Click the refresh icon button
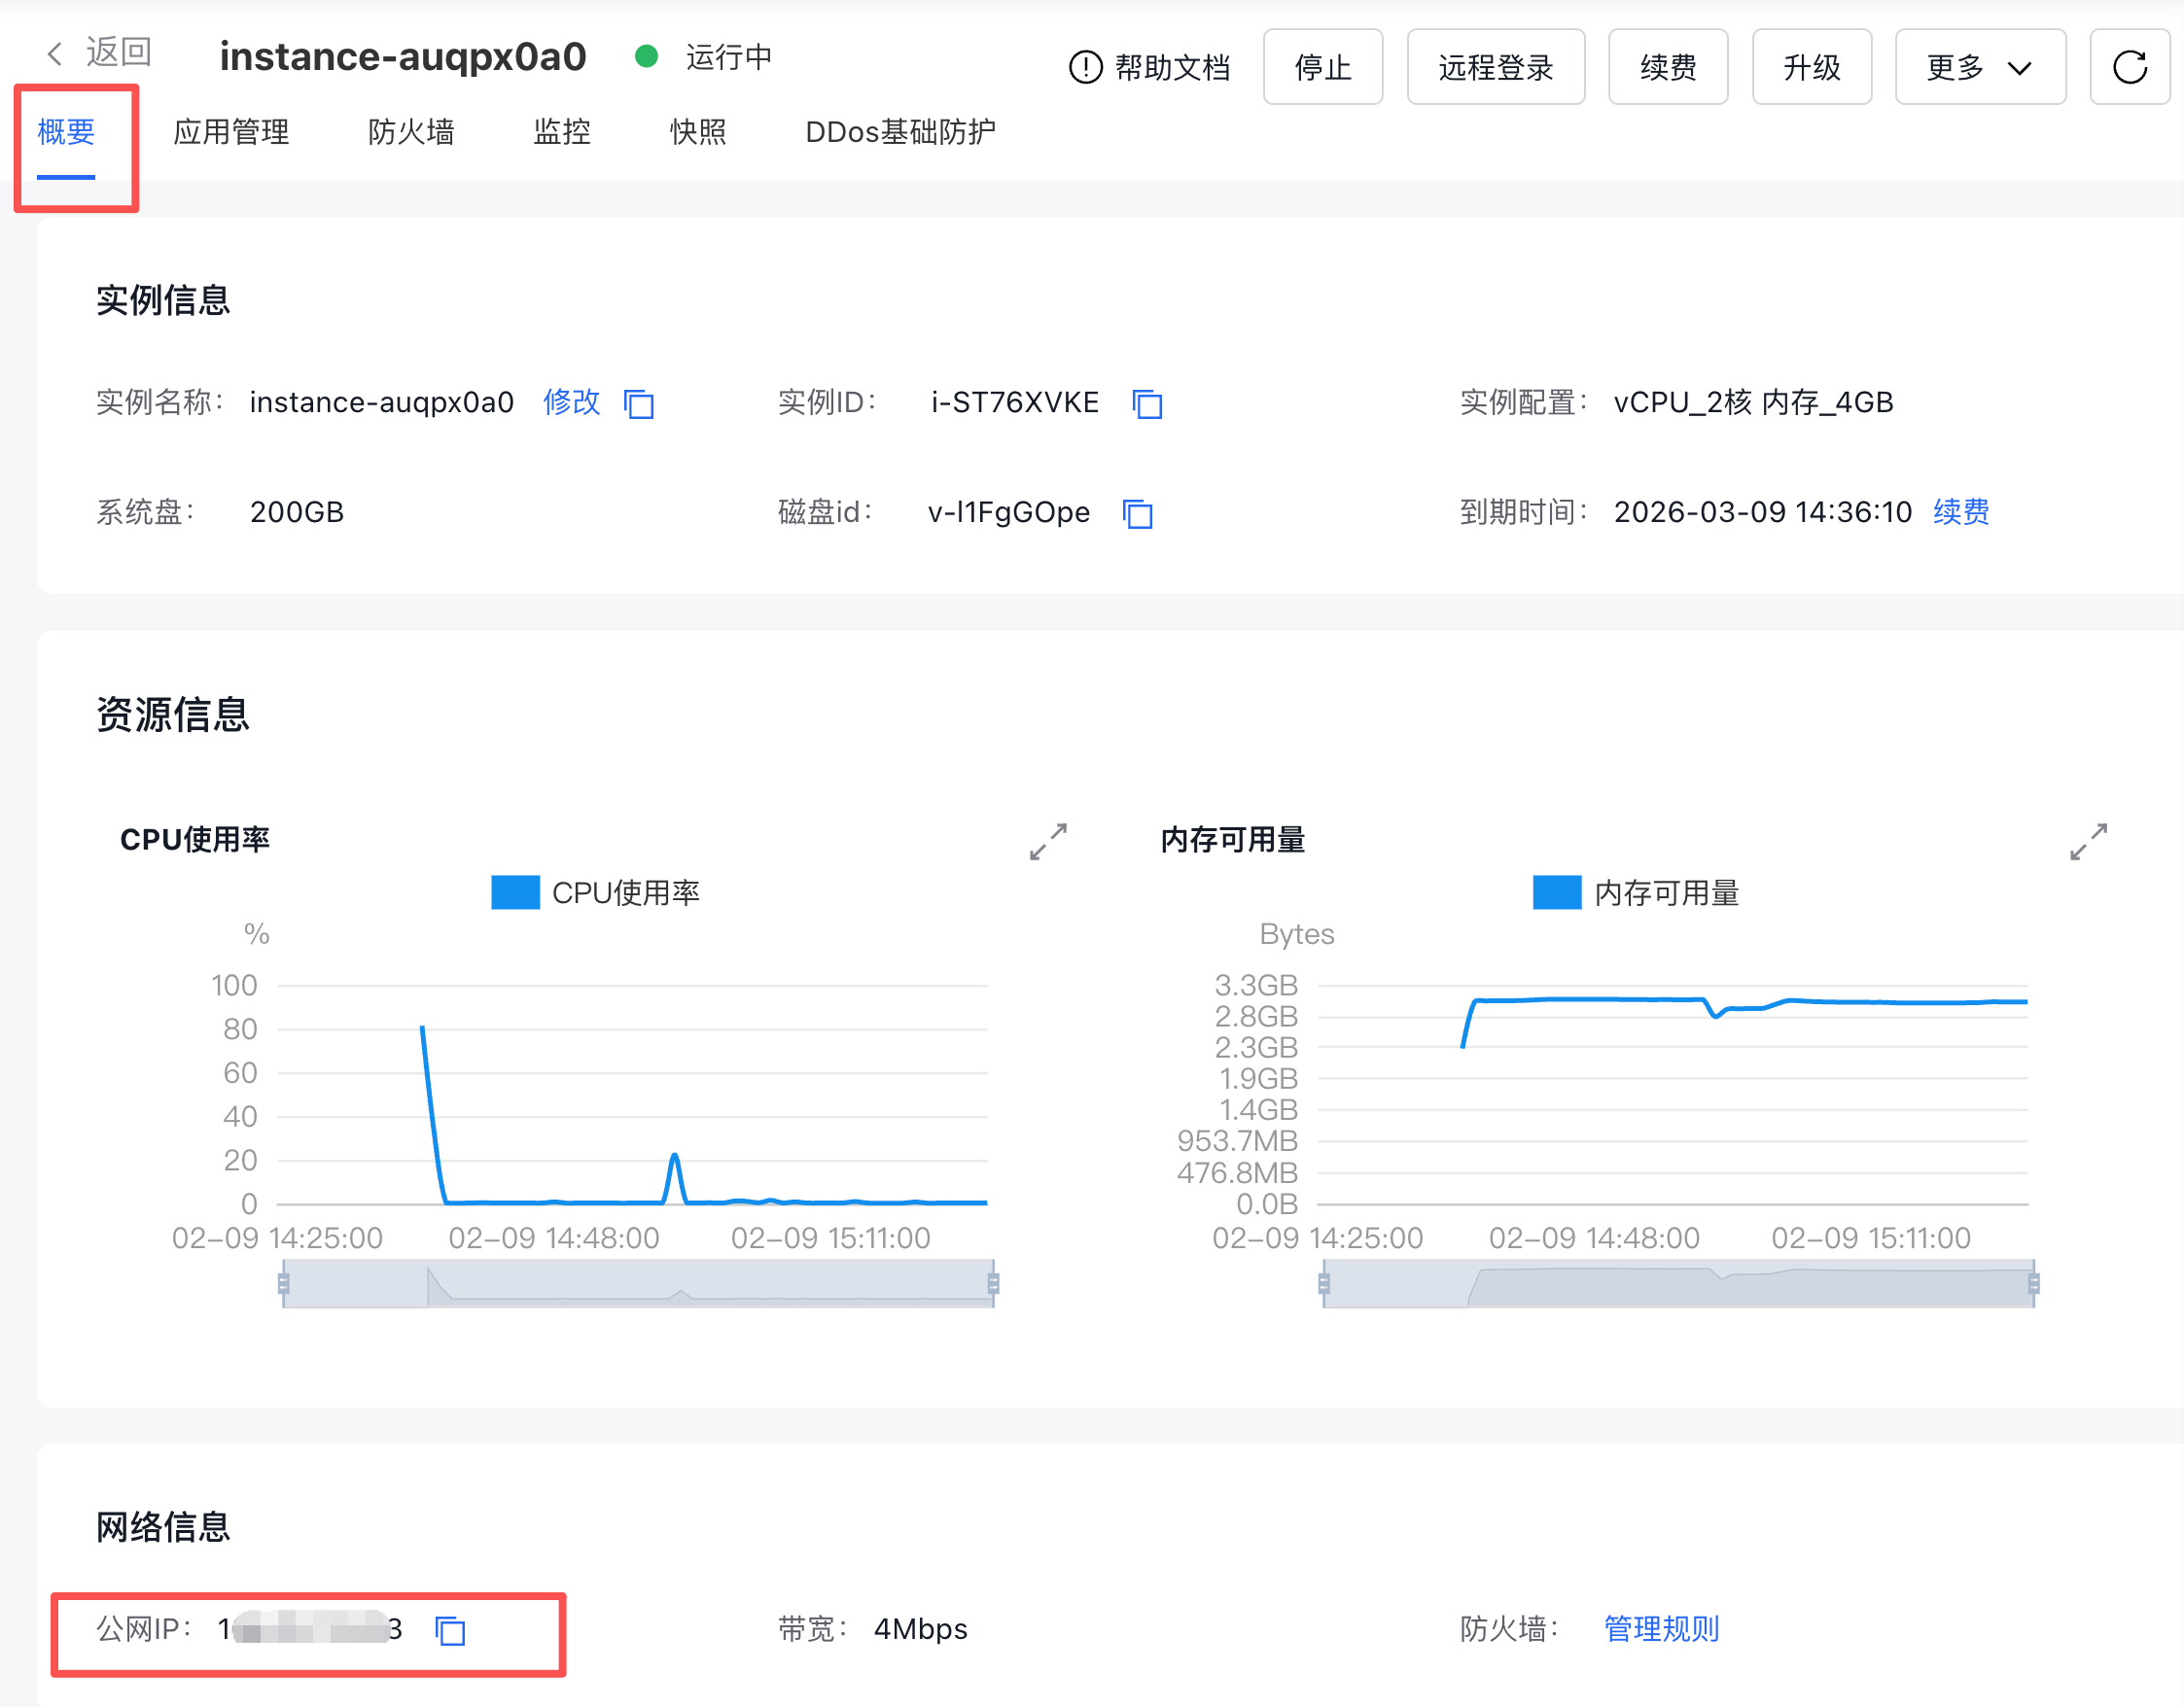This screenshot has height=1707, width=2184. click(x=2129, y=67)
